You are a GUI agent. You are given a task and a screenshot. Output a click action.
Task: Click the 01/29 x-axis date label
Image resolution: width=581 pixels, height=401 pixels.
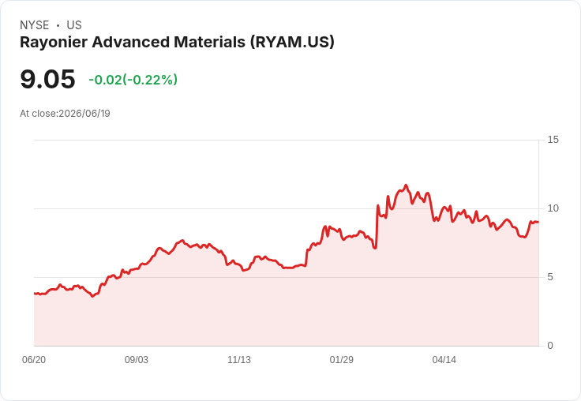point(341,360)
